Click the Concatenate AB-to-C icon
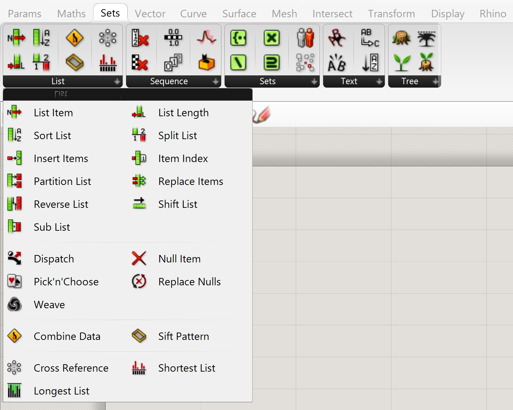 click(369, 38)
